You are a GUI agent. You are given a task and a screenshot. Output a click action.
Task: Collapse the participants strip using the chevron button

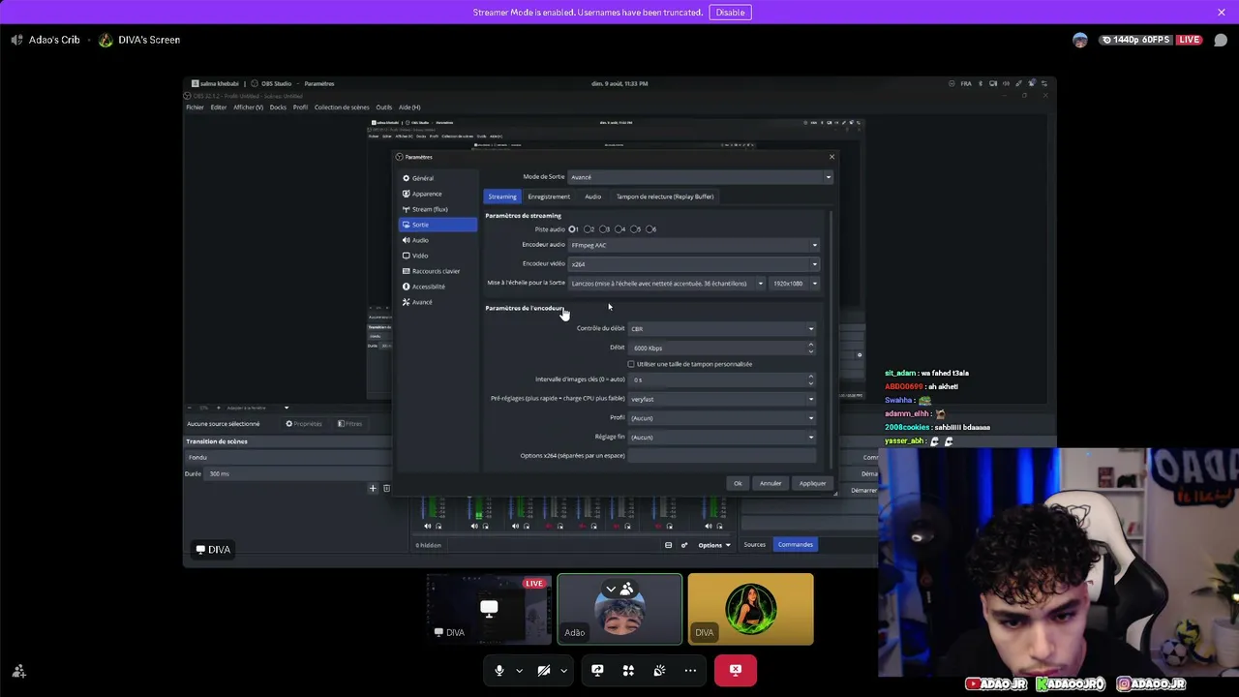(x=610, y=589)
